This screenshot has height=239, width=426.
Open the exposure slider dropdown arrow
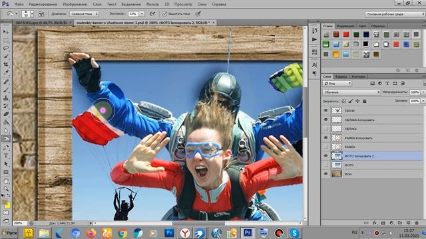coord(142,13)
